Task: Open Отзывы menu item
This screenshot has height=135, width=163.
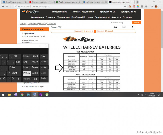Action: [x=127, y=17]
